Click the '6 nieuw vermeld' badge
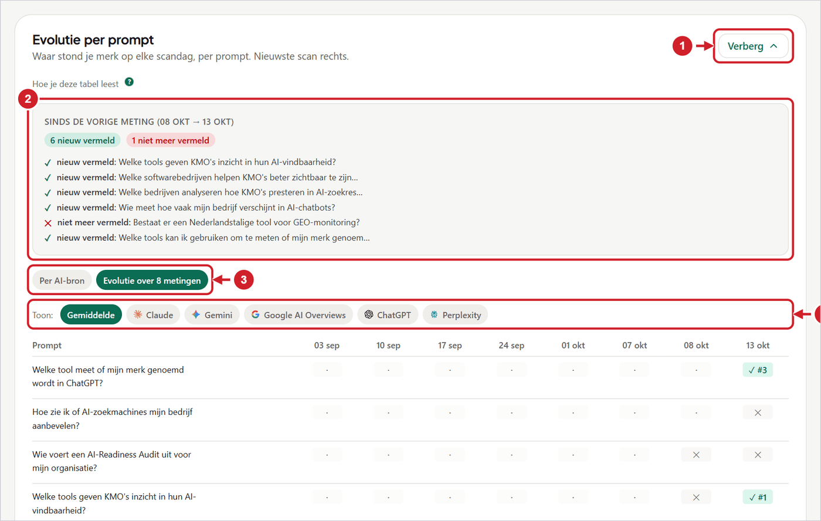Viewport: 821px width, 521px height. [83, 140]
